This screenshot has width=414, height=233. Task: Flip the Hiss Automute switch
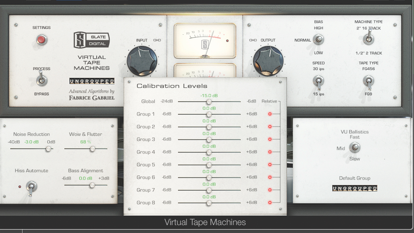point(32,188)
